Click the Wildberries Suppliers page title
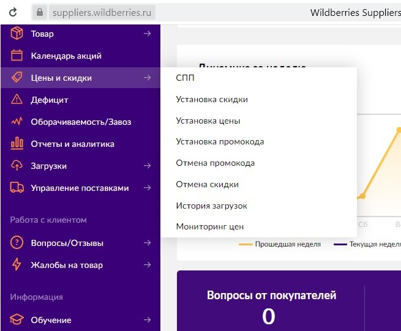This screenshot has width=401, height=331. (356, 12)
